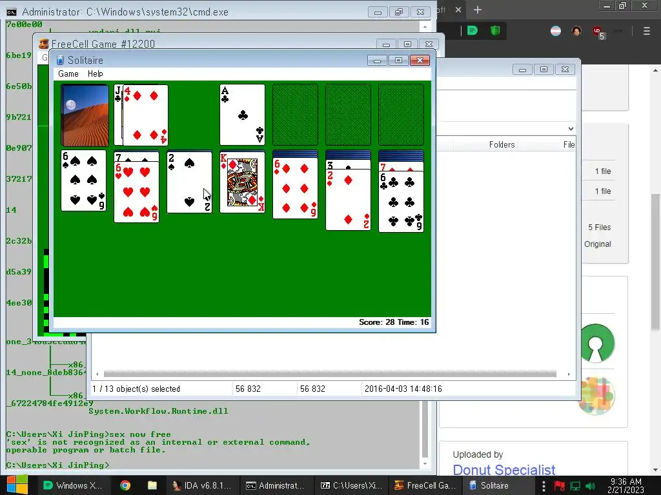Click the Jack of clubs waste card edge
Screen dimensions: 661x495
pyautogui.click(x=118, y=115)
